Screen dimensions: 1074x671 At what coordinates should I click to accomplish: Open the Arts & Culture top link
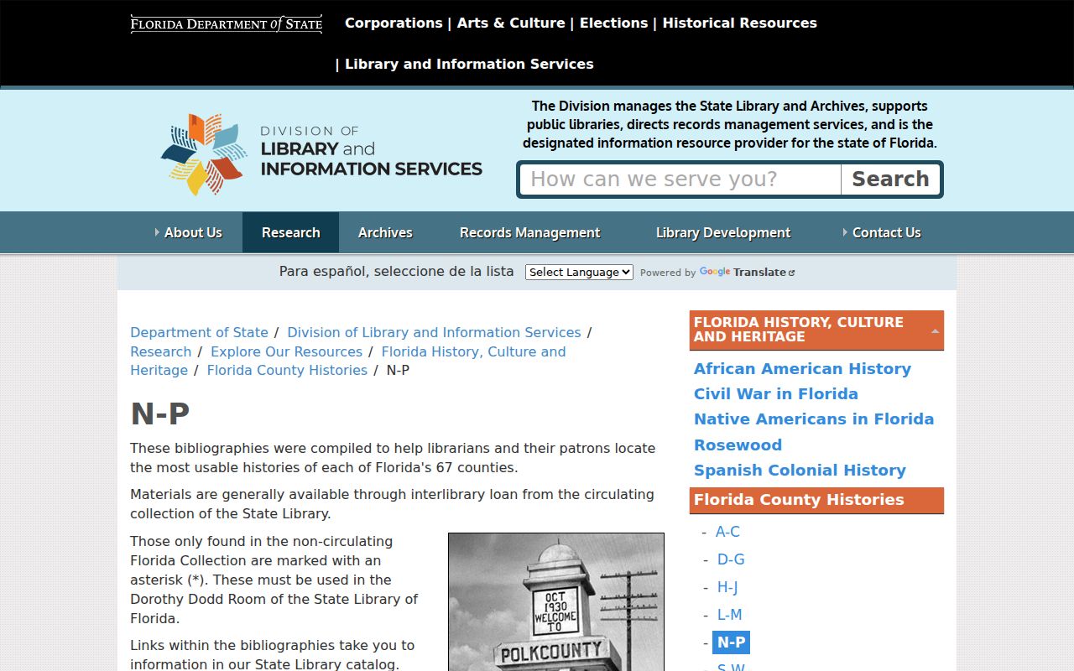(511, 23)
